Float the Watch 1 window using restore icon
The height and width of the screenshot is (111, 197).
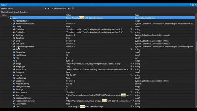(x=193, y=5)
